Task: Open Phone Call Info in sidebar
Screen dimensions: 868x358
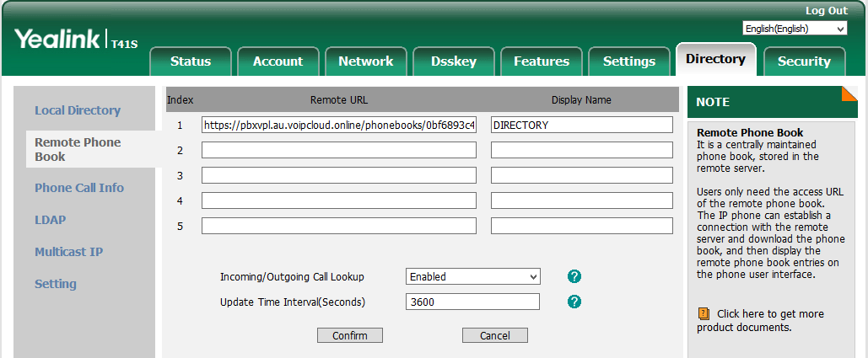Action: pyautogui.click(x=79, y=188)
